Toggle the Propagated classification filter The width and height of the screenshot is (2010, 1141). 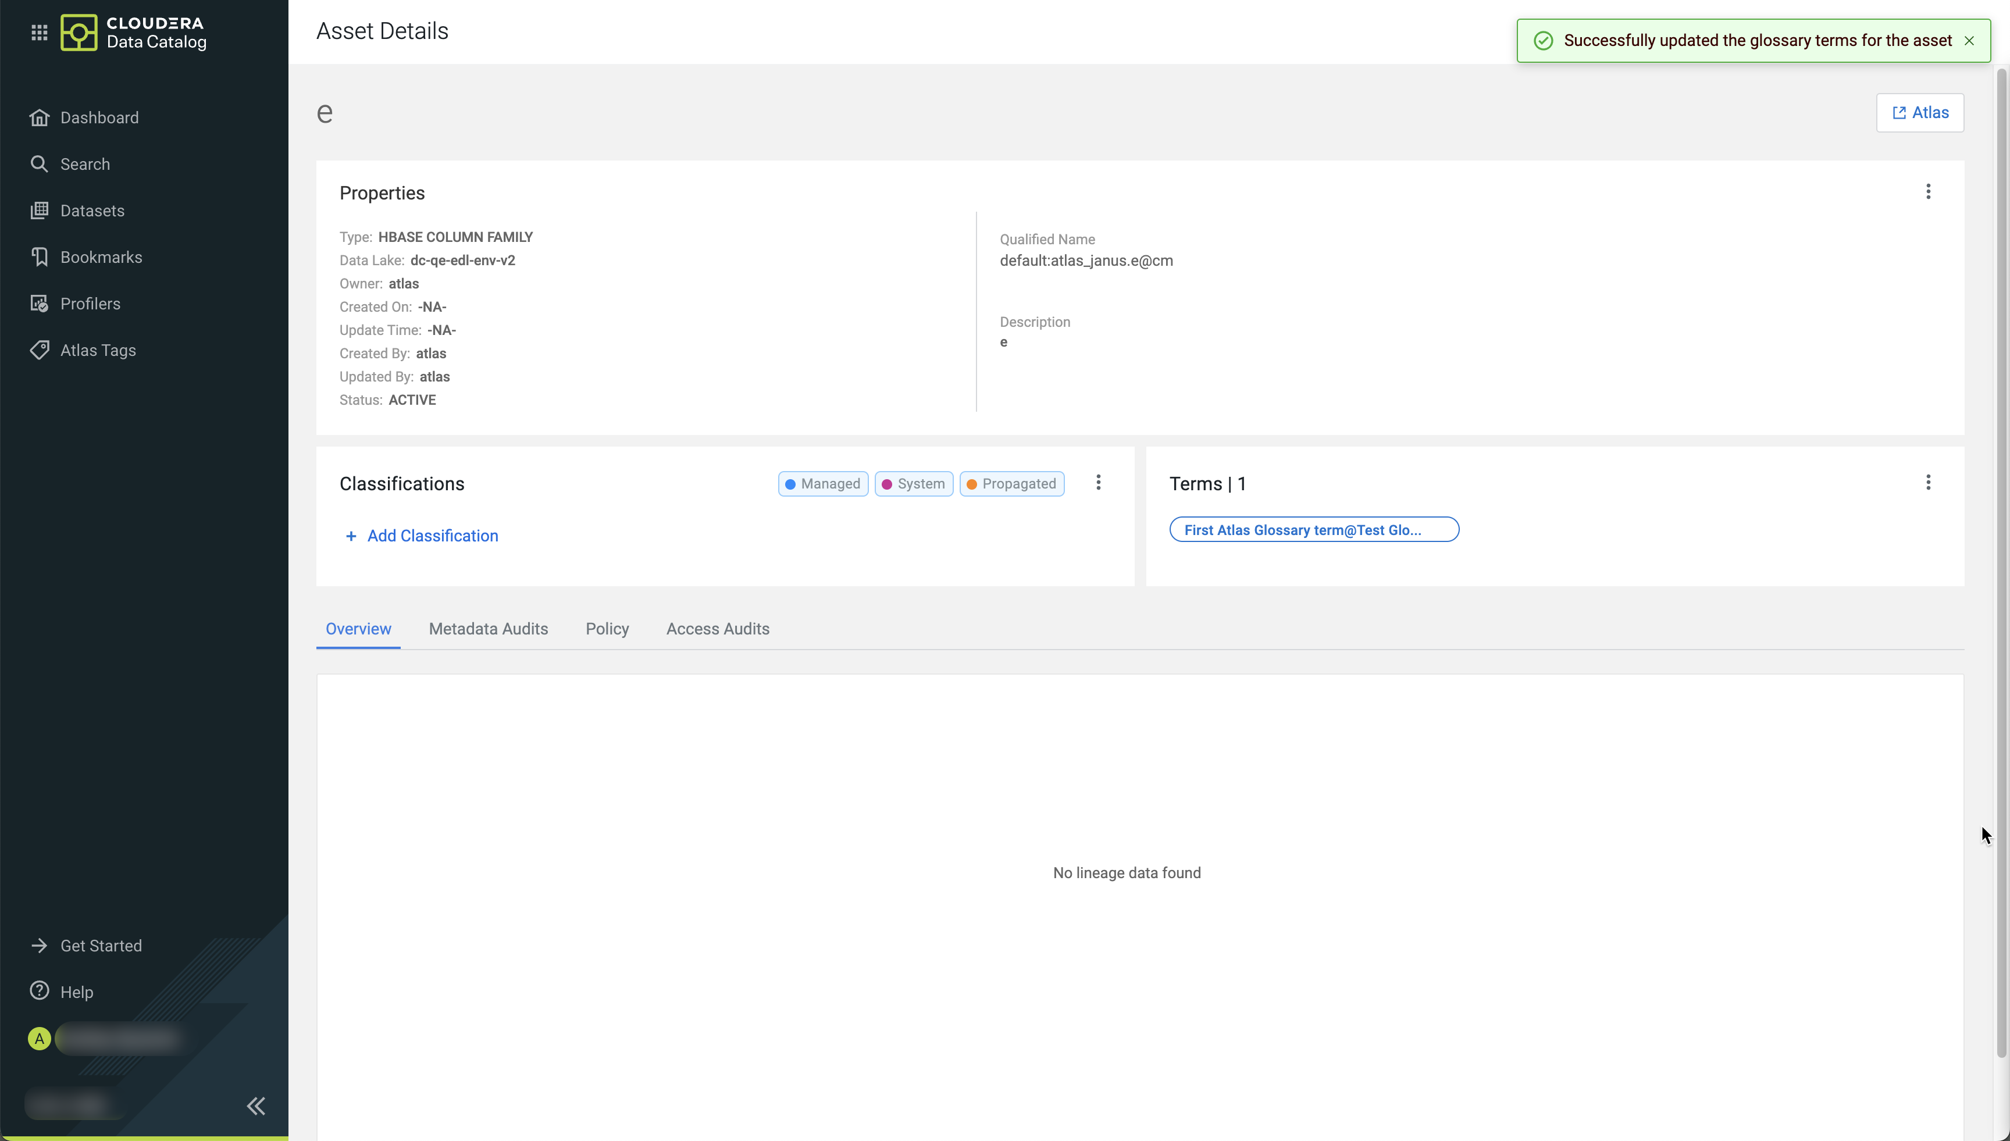point(1011,484)
